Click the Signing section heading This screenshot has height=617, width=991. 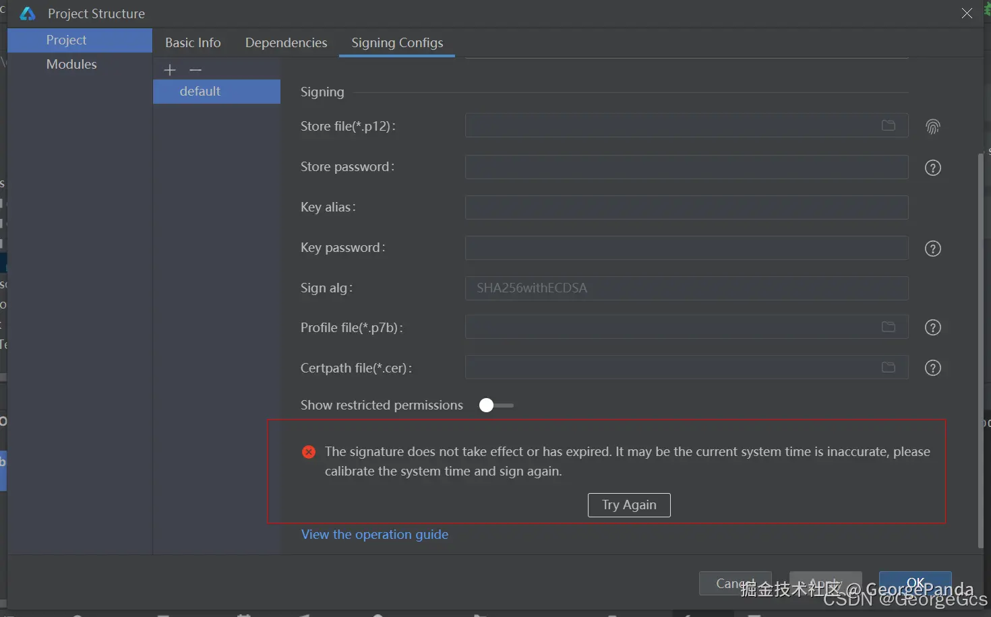322,92
